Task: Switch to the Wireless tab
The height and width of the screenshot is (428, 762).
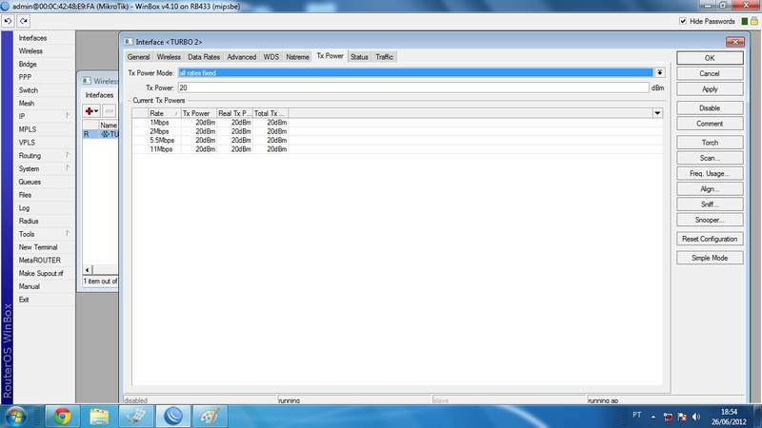Action: pyautogui.click(x=169, y=57)
